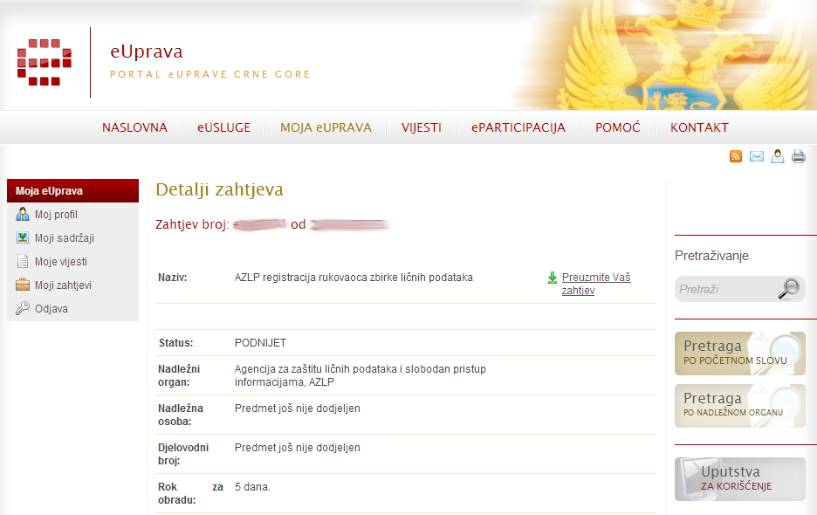Click the user profile icon in toolbar
The width and height of the screenshot is (817, 515).
[777, 156]
